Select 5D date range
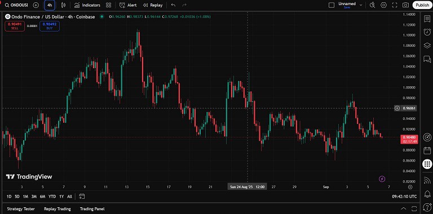The width and height of the screenshot is (433, 214). 17,197
